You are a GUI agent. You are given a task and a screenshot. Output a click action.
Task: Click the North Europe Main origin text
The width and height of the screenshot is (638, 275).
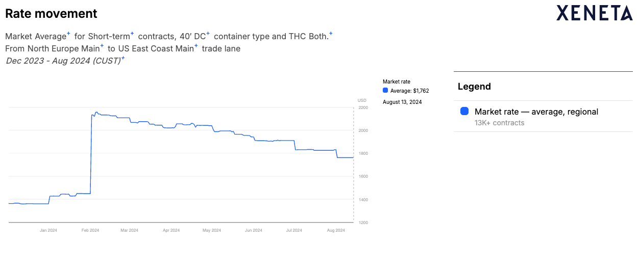[63, 49]
